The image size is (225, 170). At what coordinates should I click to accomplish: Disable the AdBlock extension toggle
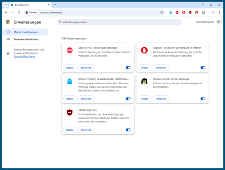pos(203,67)
